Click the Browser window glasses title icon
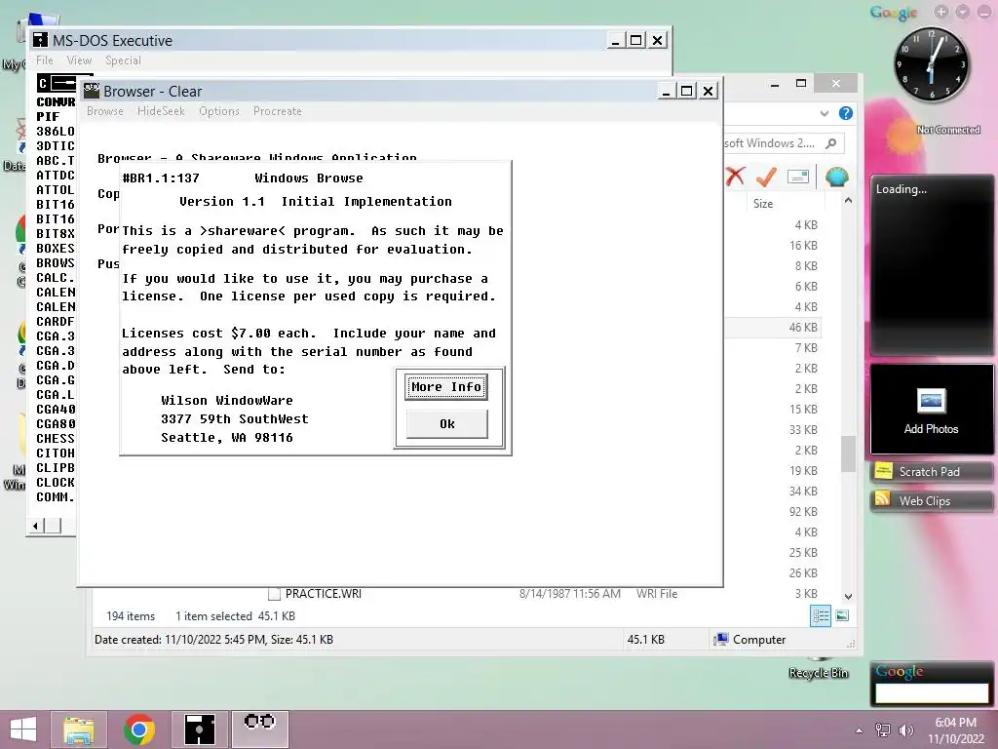 (x=92, y=91)
